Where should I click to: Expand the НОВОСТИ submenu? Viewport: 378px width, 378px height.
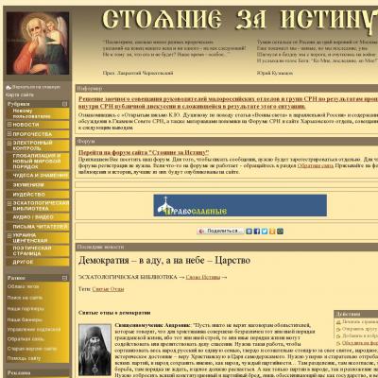click(x=9, y=125)
